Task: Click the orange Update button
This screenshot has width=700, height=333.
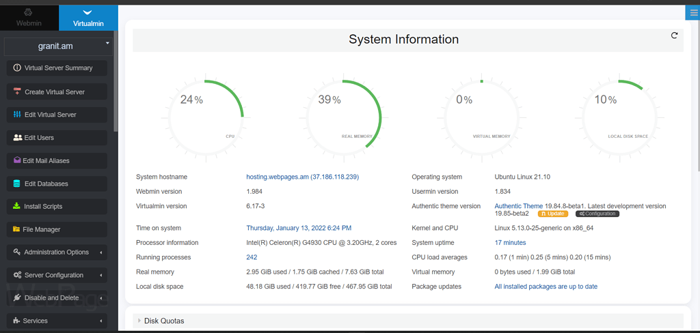Action: pos(553,214)
